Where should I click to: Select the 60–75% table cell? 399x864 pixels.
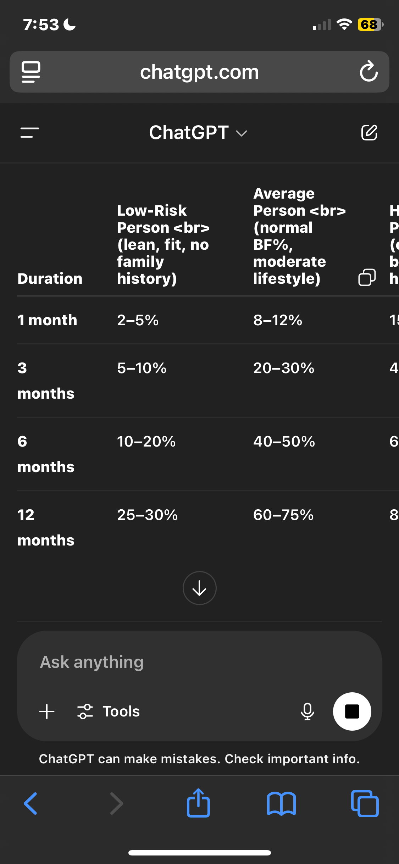point(283,515)
